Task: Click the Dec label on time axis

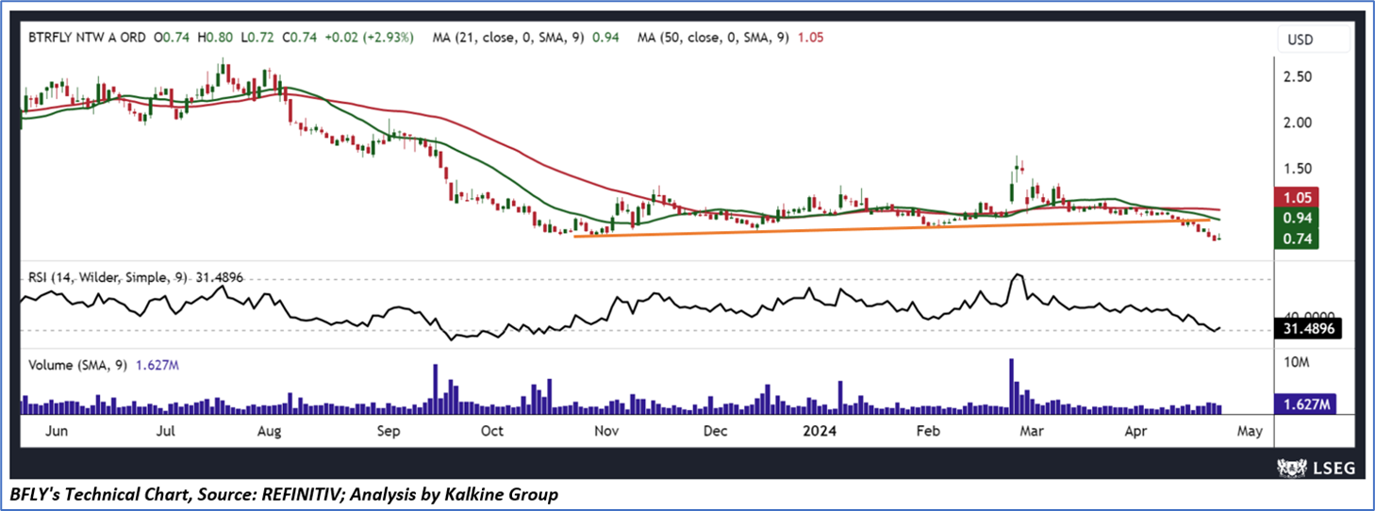Action: [715, 431]
